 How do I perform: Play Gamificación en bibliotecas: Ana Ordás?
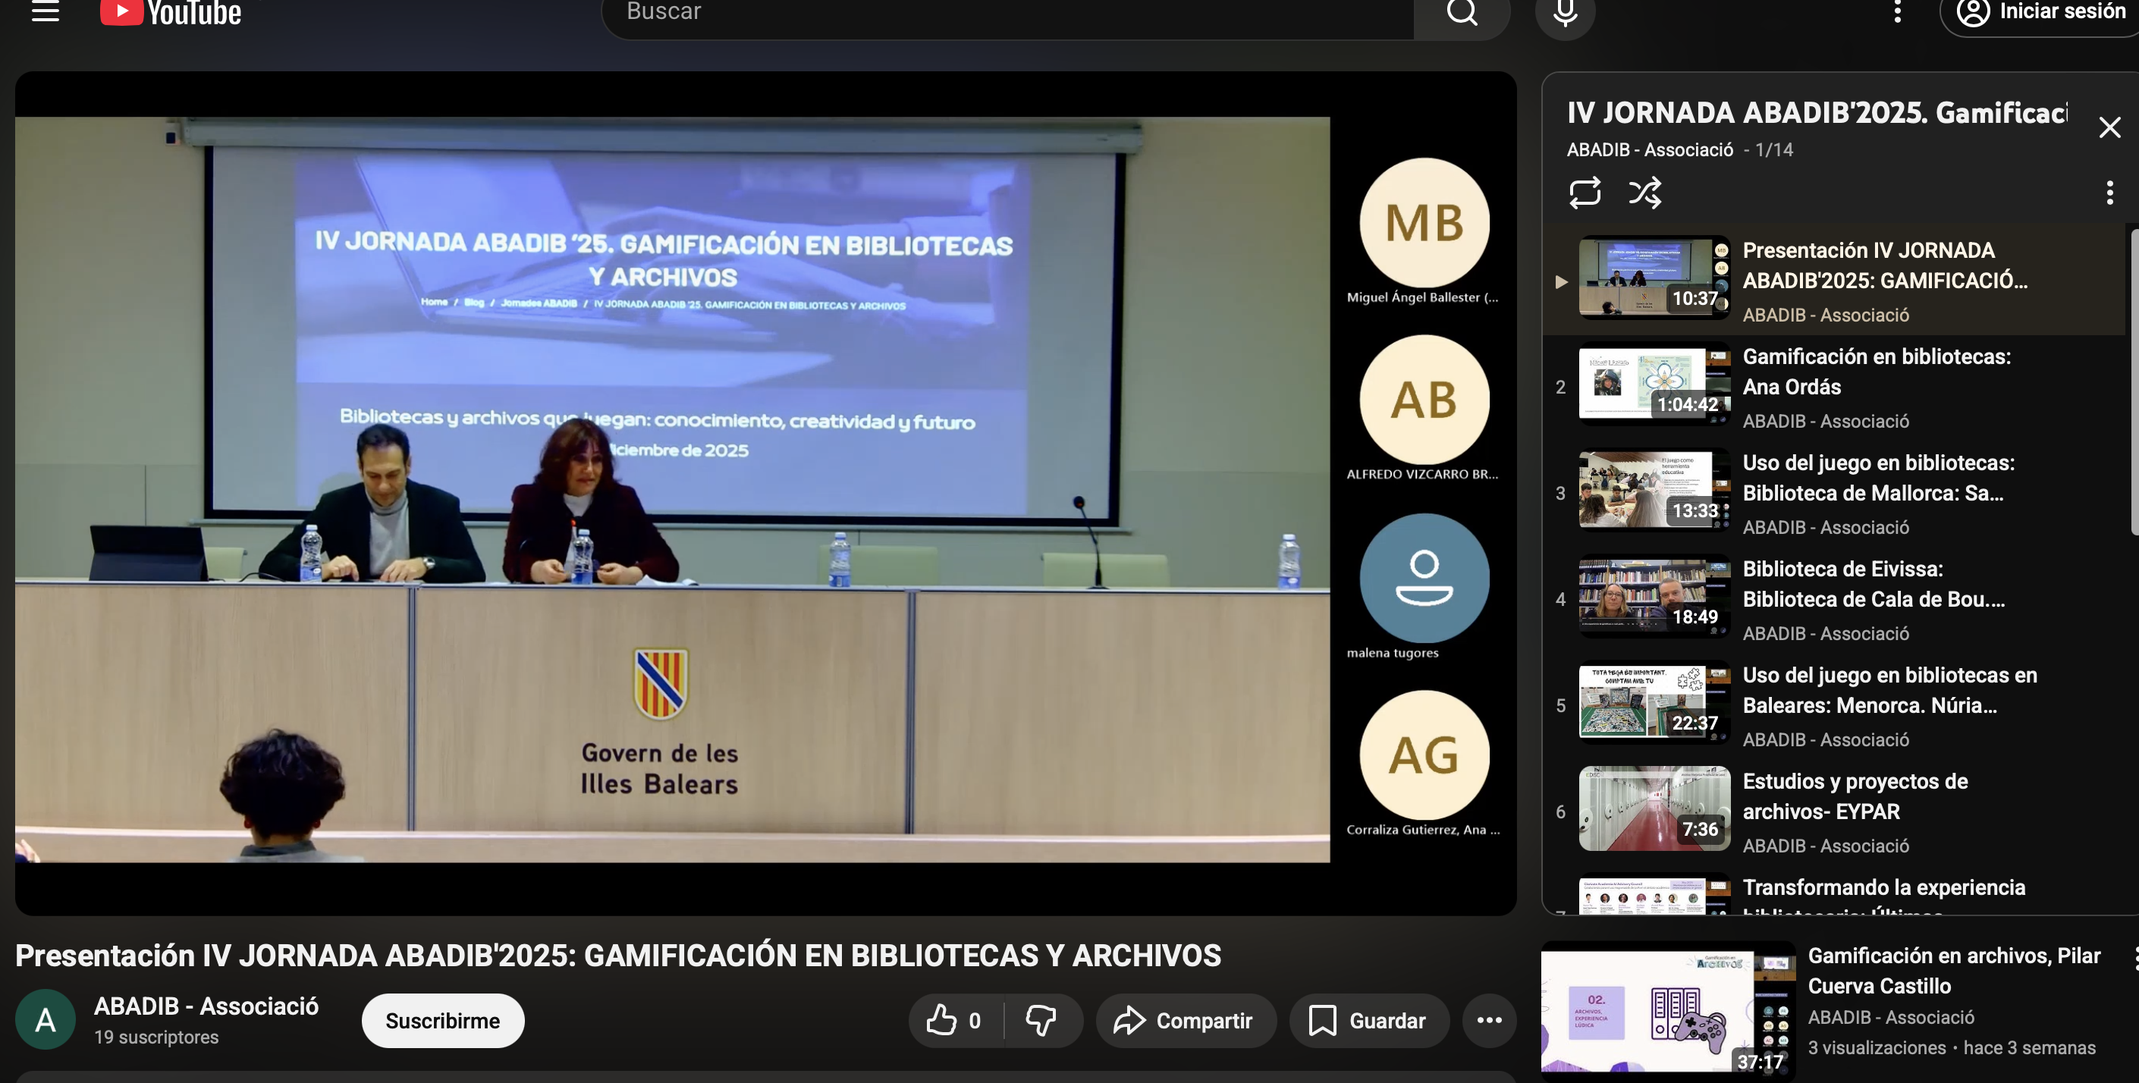pyautogui.click(x=1875, y=372)
